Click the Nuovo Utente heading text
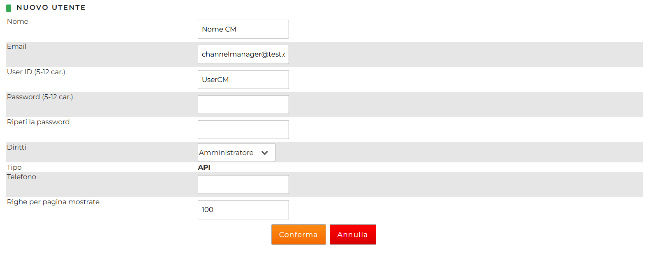 coord(51,7)
